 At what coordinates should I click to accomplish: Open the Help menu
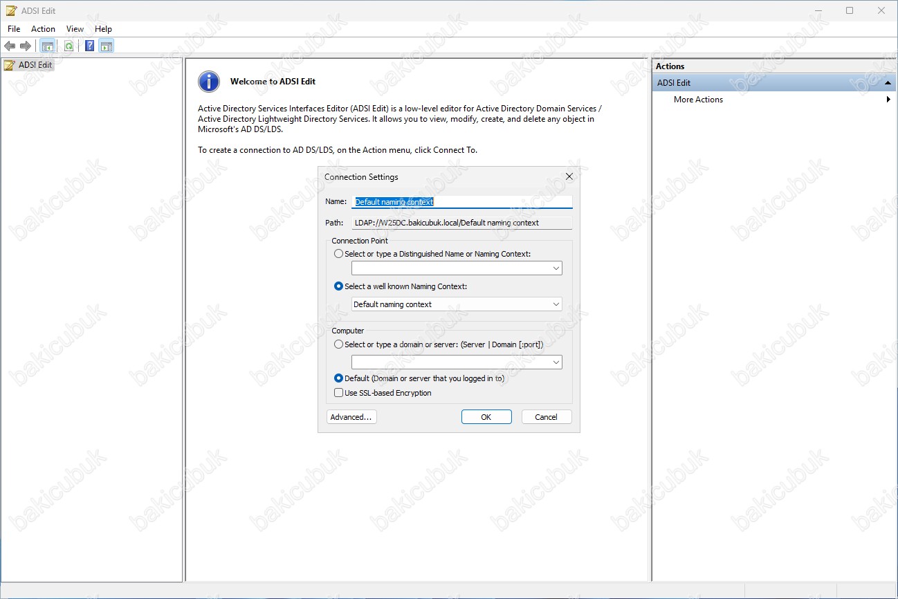pyautogui.click(x=103, y=29)
